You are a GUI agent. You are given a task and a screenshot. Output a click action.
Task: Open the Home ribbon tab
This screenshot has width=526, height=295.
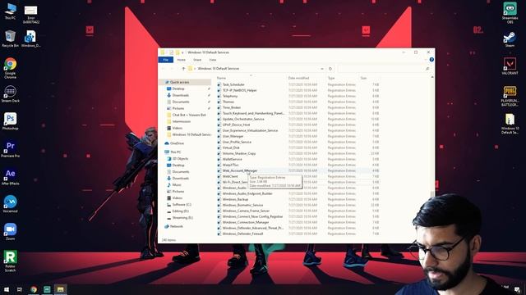(181, 60)
